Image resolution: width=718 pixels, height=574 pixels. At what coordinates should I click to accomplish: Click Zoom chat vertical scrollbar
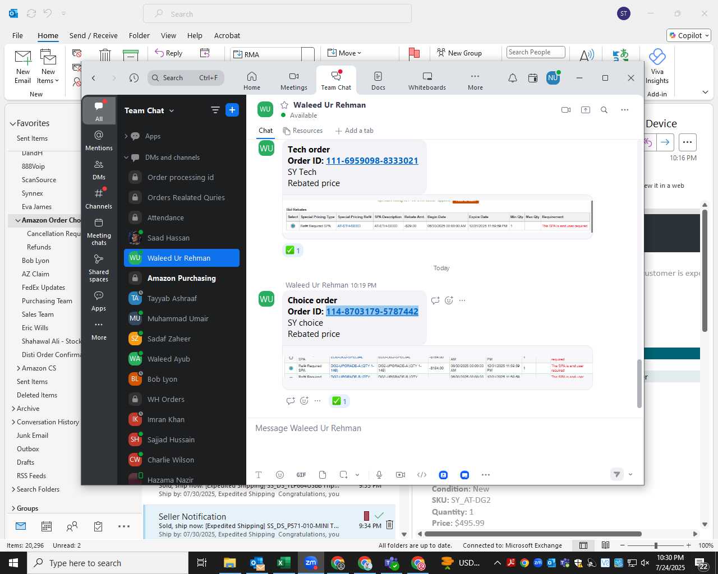(639, 384)
